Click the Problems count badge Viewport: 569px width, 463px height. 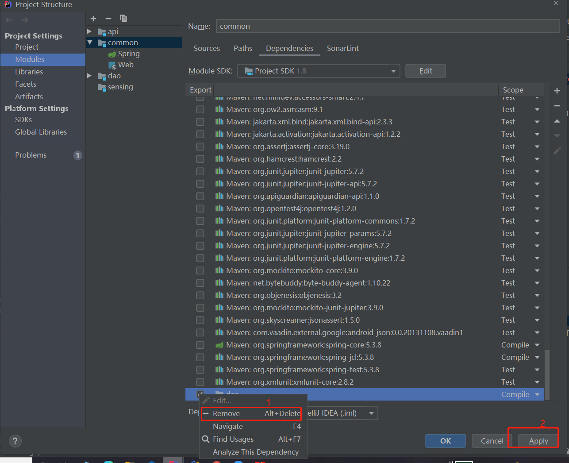click(78, 155)
